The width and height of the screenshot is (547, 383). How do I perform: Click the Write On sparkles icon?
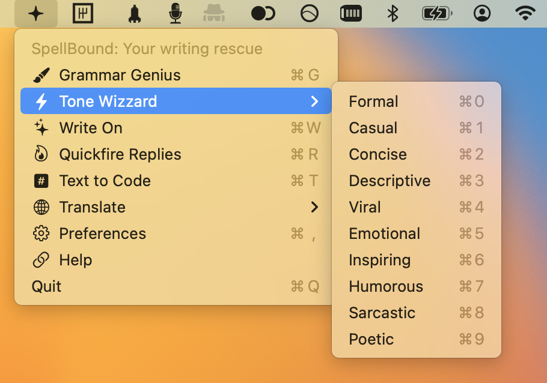coord(41,128)
